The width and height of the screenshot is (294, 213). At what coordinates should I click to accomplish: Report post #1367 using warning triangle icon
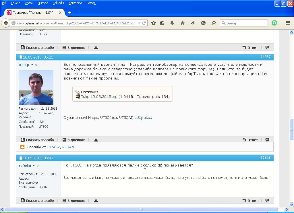[x=96, y=140]
